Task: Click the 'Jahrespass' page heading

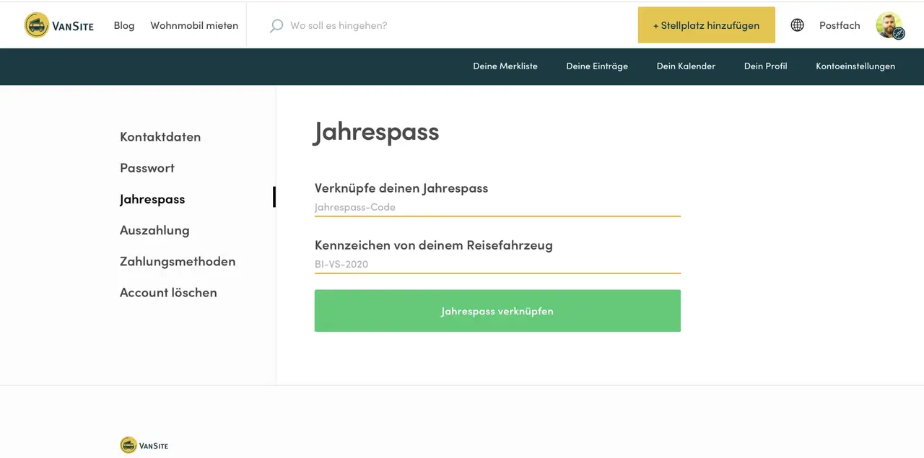Action: (376, 132)
